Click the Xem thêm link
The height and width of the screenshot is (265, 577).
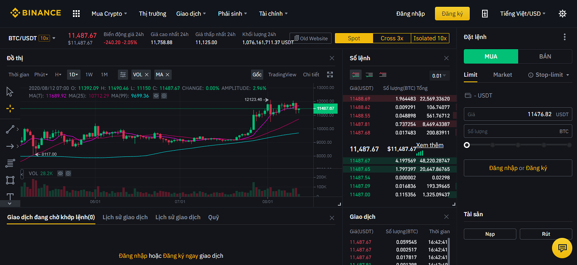tap(429, 145)
